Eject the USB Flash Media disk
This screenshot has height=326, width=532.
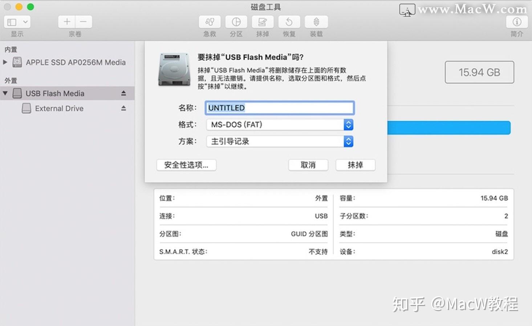(123, 93)
